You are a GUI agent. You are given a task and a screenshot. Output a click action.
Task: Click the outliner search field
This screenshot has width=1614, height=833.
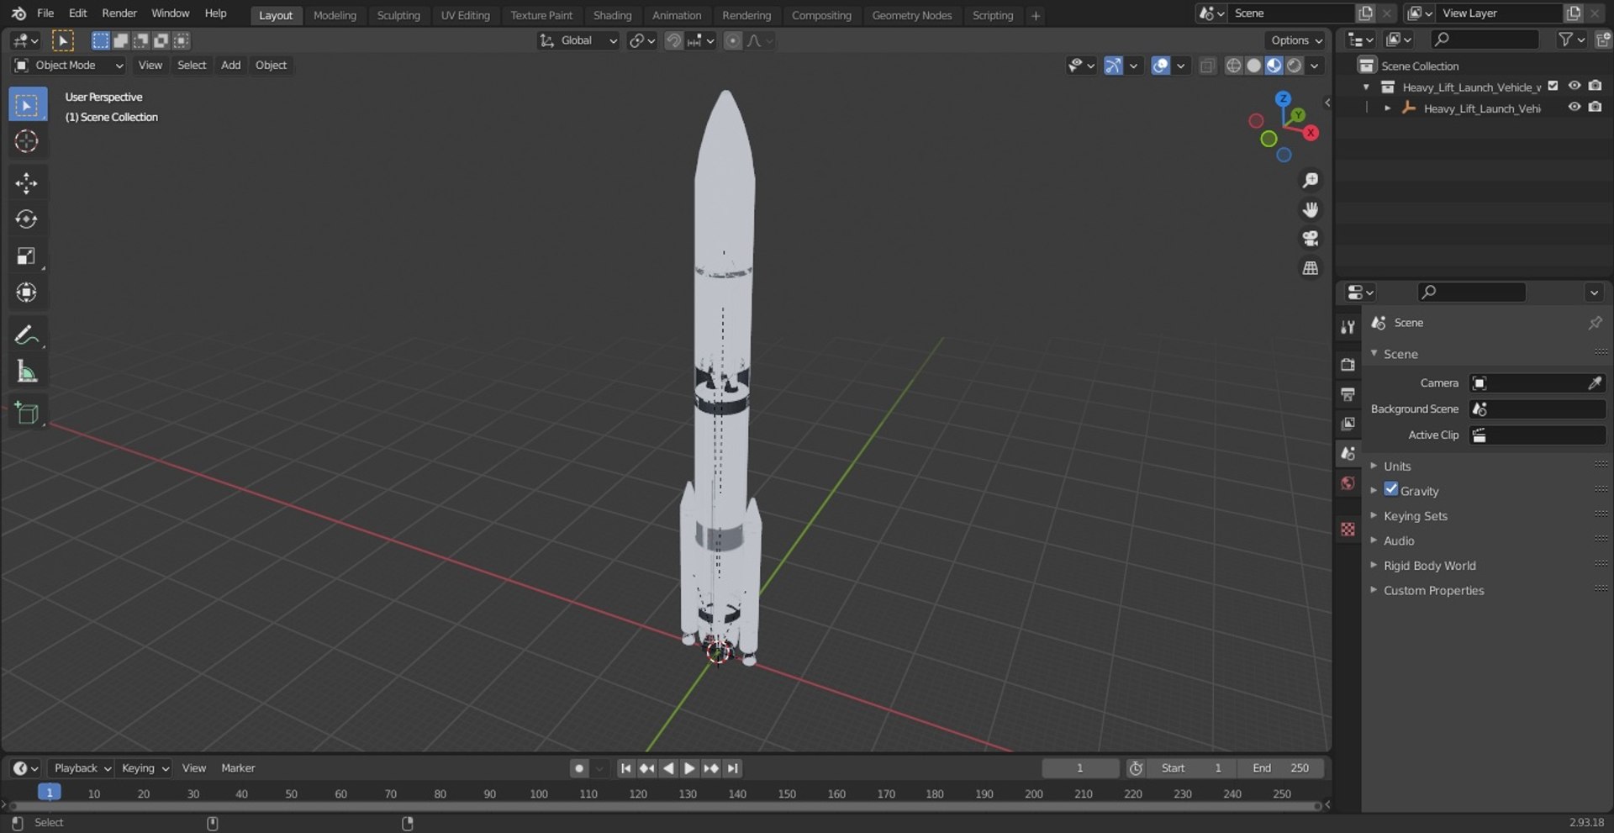pyautogui.click(x=1485, y=40)
